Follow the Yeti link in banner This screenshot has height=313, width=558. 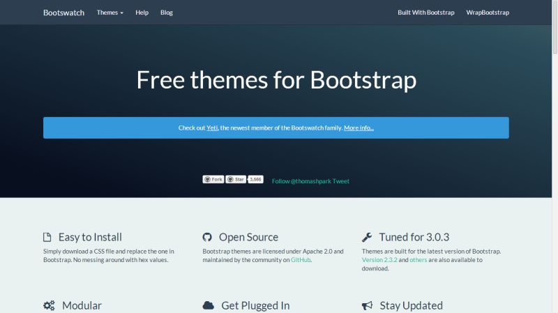(x=212, y=128)
